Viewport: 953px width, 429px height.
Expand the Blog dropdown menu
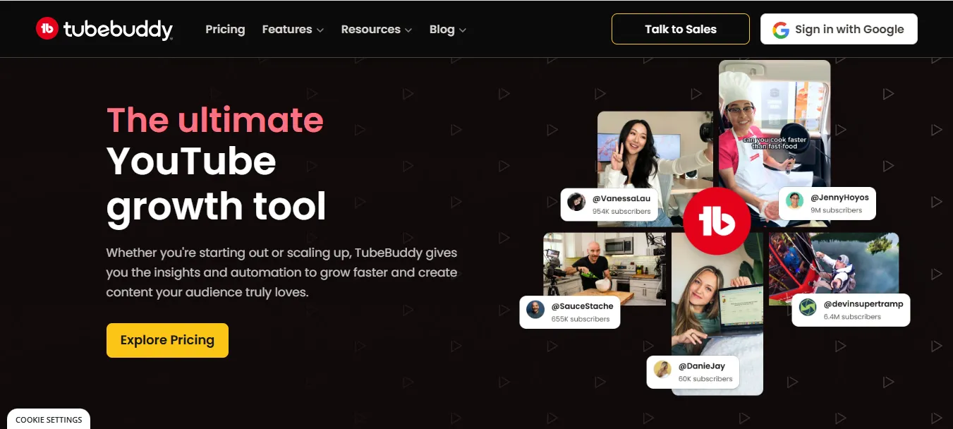click(448, 30)
